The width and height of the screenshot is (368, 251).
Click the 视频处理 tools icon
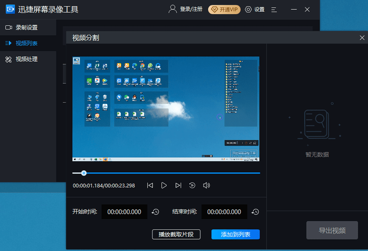8,59
